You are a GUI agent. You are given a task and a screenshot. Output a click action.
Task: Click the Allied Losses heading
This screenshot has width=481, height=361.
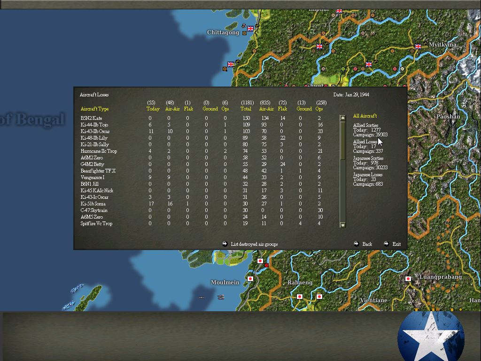tap(365, 141)
